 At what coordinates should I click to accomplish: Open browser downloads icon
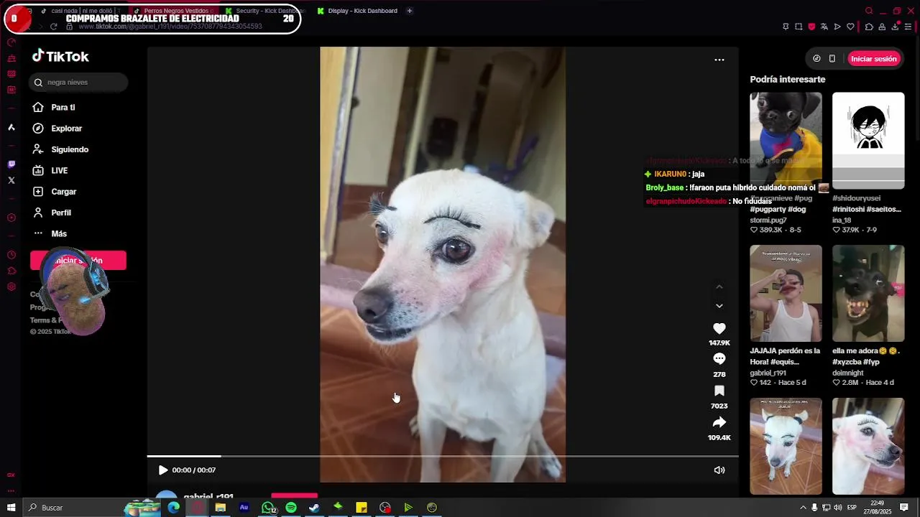pos(896,27)
